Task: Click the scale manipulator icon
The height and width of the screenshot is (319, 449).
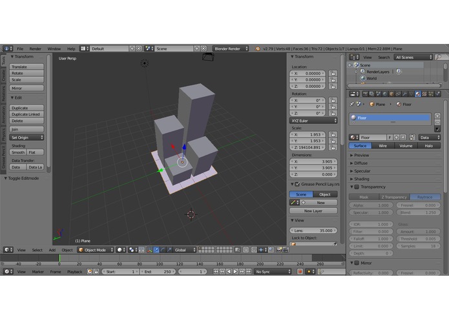Action: point(169,250)
